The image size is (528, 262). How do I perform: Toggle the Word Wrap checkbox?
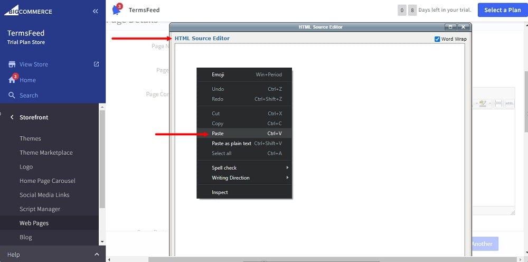[437, 39]
